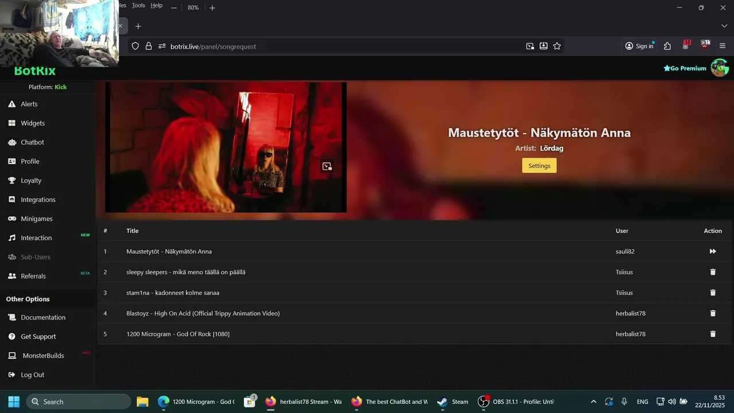
Task: Click the User column header
Action: point(622,231)
